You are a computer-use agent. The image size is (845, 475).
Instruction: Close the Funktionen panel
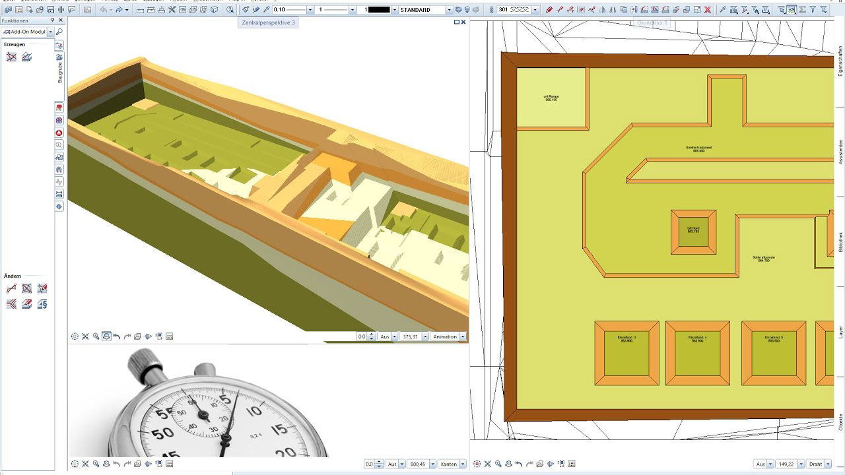pos(61,20)
